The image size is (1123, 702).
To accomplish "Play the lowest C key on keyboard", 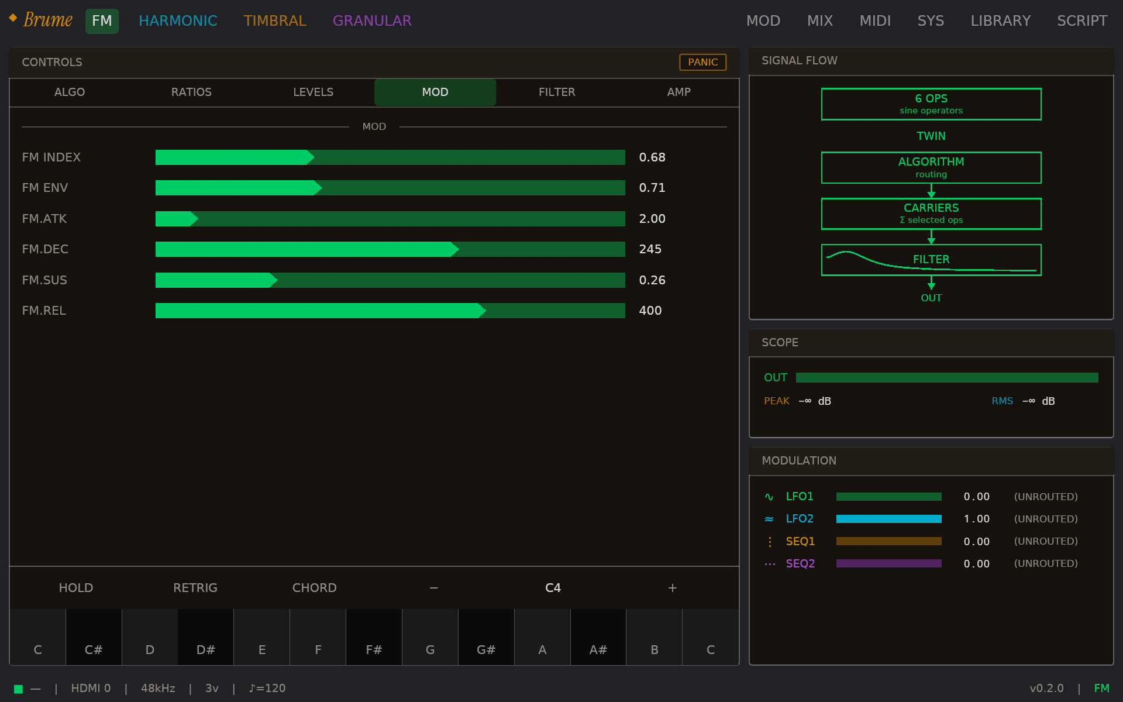I will 38,637.
